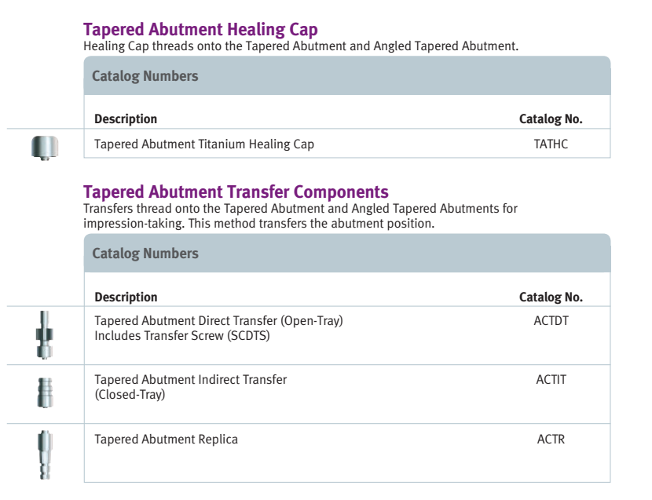
Task: Click the TATHC catalog number
Action: click(x=551, y=144)
